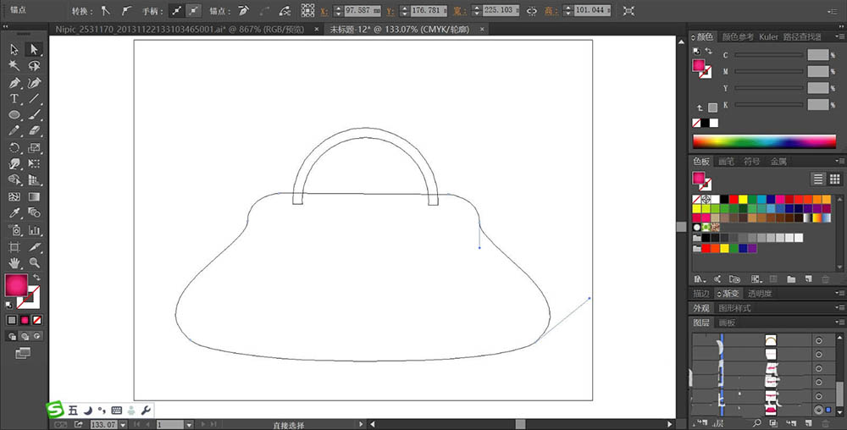847x430 pixels.
Task: Select the Zoom magnifier tool
Action: point(34,263)
